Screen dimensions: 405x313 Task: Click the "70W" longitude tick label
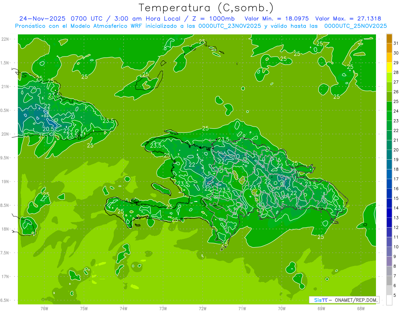point(282,309)
